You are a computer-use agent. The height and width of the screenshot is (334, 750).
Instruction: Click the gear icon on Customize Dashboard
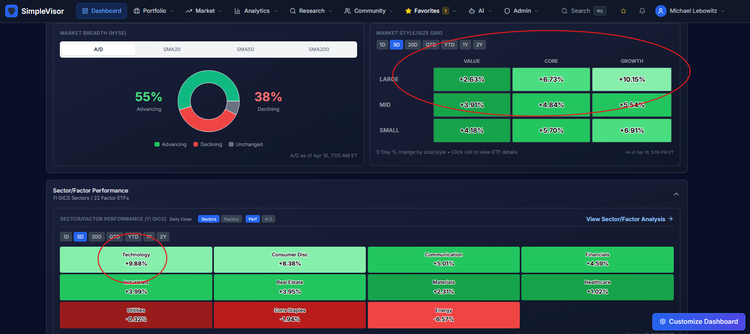[663, 322]
